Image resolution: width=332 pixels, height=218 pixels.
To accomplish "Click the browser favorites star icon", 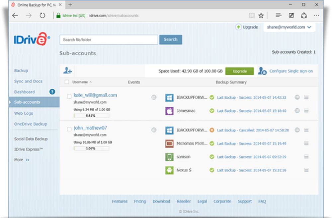I will 261,16.
